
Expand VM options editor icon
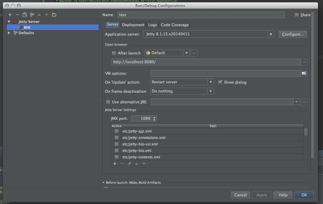[304, 73]
